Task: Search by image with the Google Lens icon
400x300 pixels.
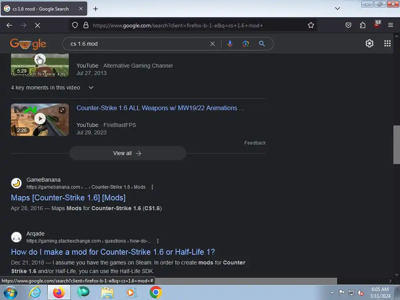Action: click(x=246, y=44)
